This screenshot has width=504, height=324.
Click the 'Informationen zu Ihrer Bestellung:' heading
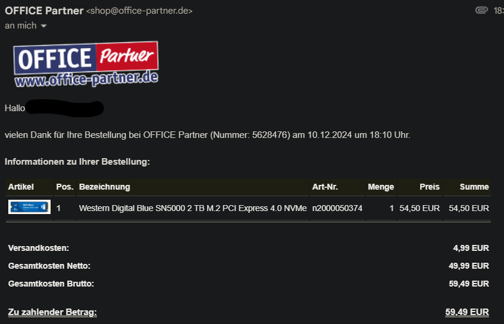[77, 162]
